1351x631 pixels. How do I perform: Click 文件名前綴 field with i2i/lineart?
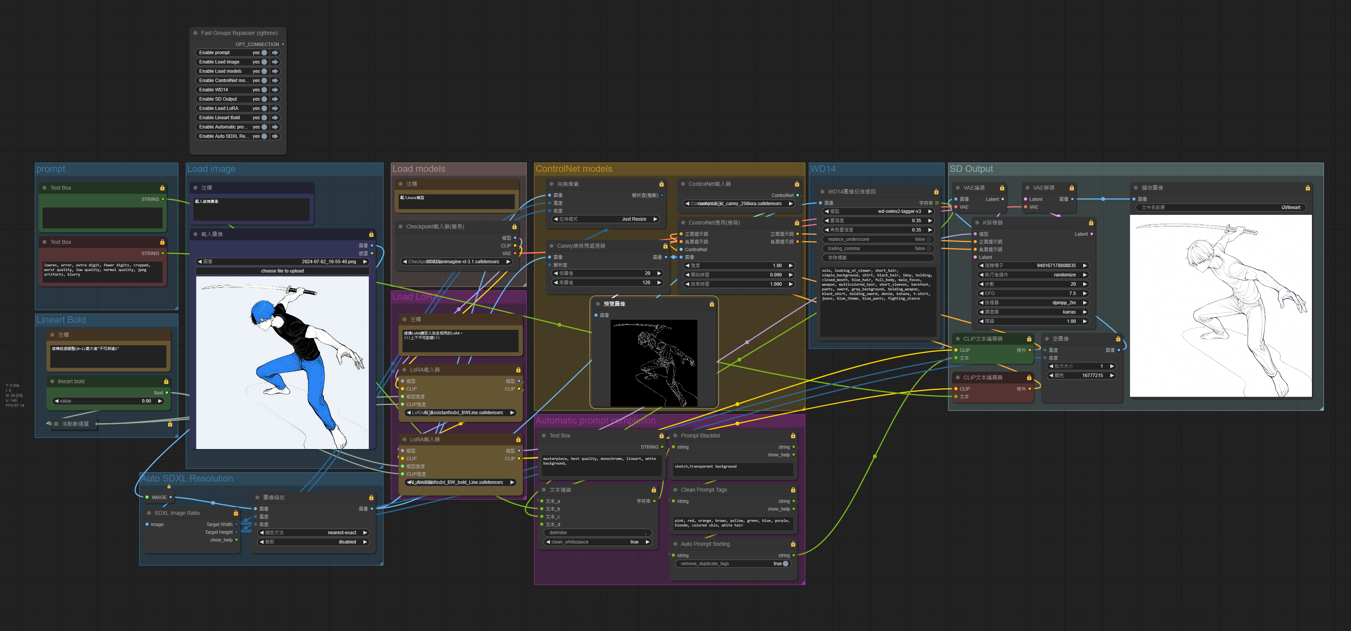tap(1221, 208)
